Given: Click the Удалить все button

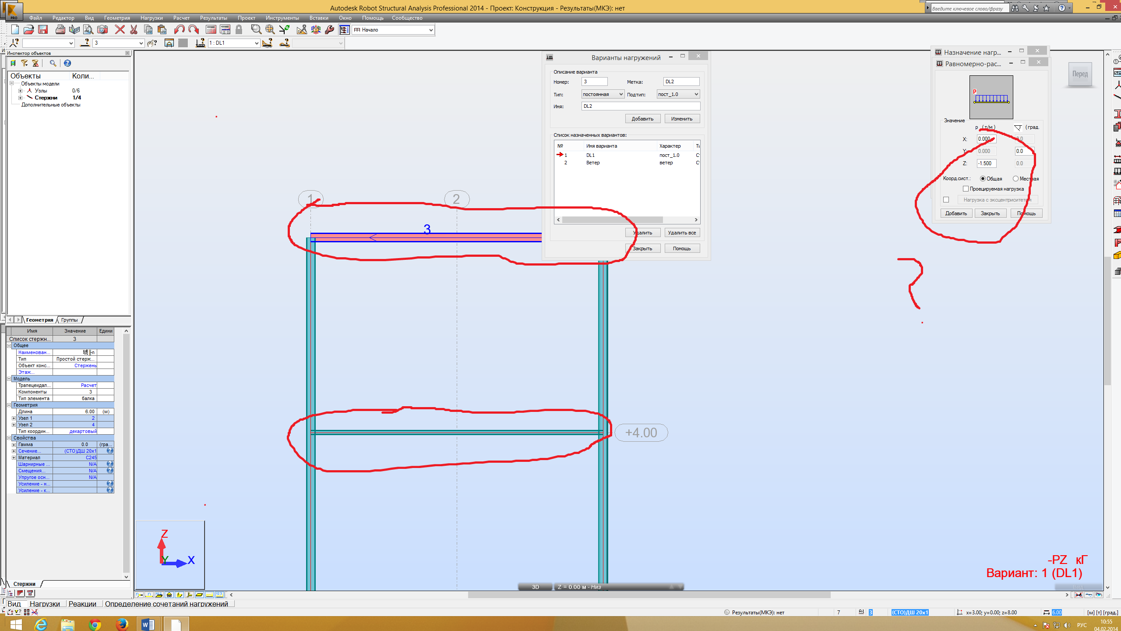Looking at the screenshot, I should [682, 233].
